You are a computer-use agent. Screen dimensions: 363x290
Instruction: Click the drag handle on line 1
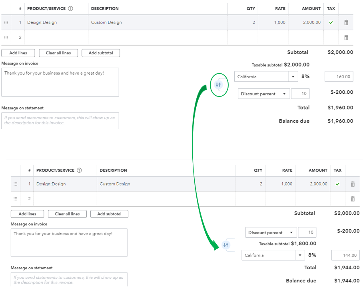(x=6, y=22)
